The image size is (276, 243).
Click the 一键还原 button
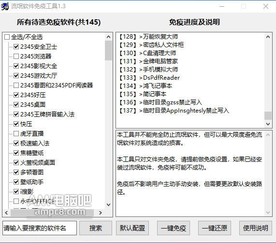pos(215,228)
